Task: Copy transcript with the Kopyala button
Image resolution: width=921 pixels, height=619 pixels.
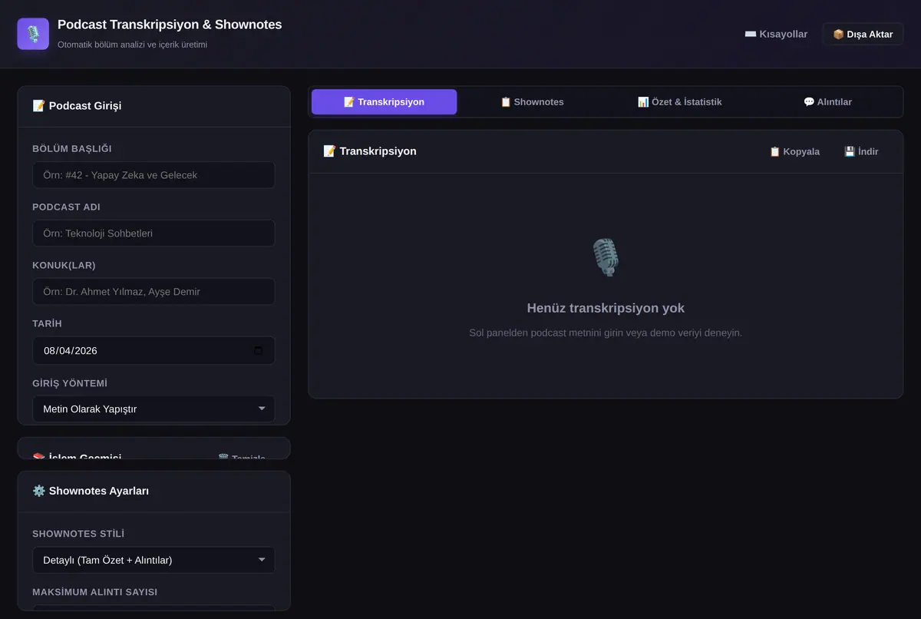Action: (x=794, y=151)
